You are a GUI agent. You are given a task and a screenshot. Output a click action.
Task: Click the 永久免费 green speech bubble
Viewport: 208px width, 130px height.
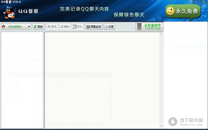tap(183, 11)
